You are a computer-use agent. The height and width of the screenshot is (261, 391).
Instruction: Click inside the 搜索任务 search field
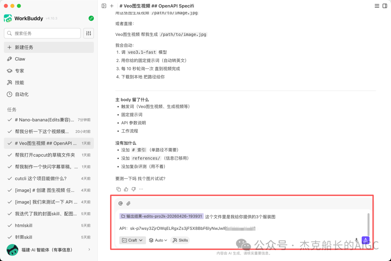click(42, 33)
